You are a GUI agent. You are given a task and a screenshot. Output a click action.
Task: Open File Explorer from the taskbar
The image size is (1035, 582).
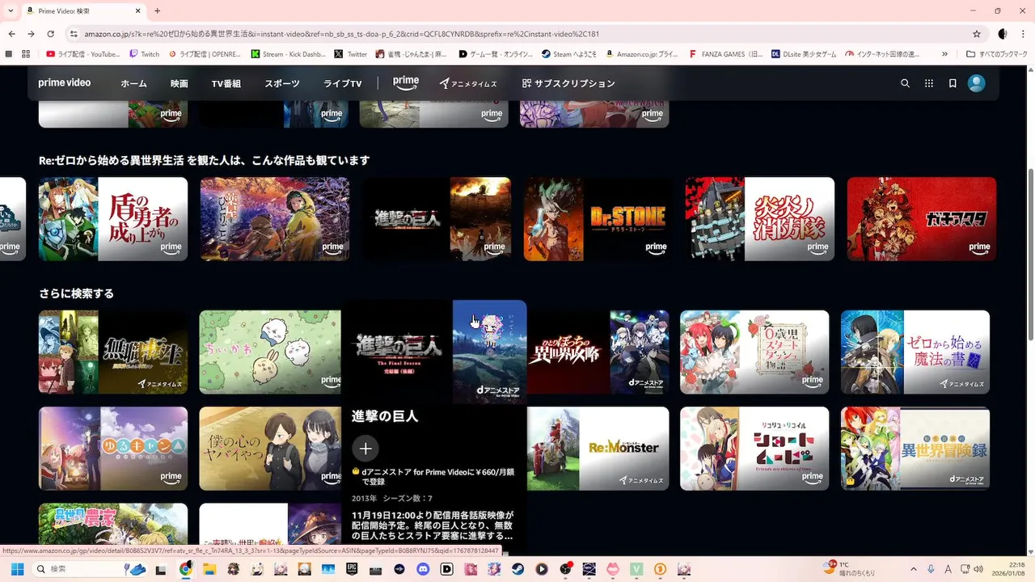(x=209, y=569)
